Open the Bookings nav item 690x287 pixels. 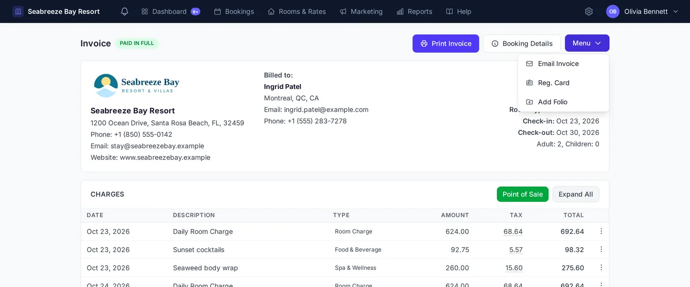pyautogui.click(x=234, y=11)
